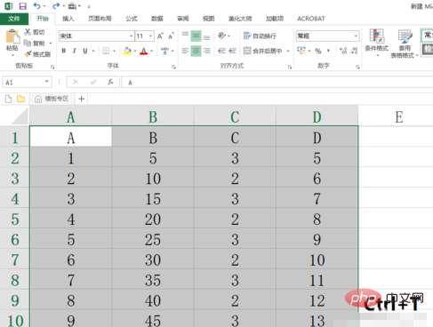Screen dimensions: 433x327
Task: Select row 5 header
Action: click(15, 219)
